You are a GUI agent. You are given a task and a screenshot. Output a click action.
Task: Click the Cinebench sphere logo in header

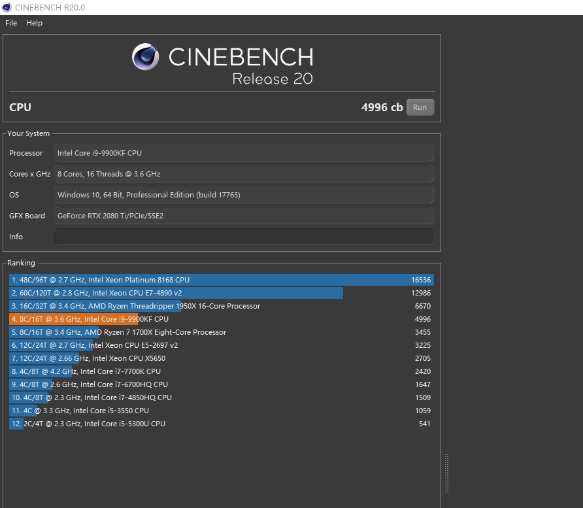146,57
